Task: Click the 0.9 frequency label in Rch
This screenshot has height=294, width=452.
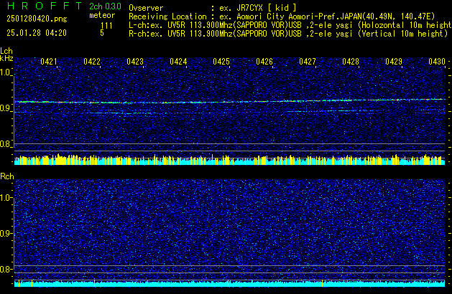Action: click(x=6, y=233)
